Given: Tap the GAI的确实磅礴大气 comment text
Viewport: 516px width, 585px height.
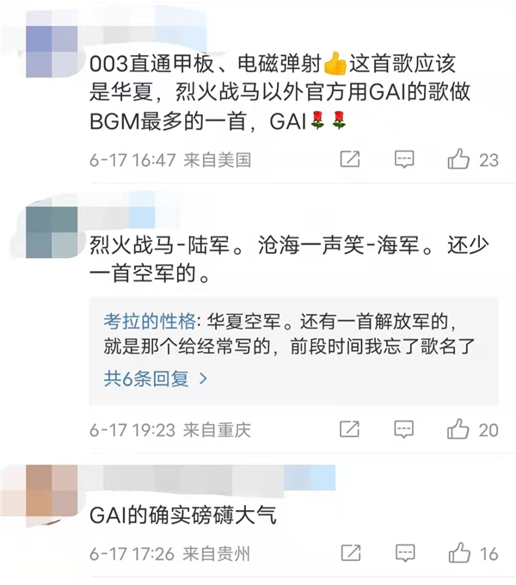Looking at the screenshot, I should [183, 516].
